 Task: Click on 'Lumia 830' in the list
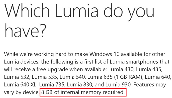[x=79, y=85]
